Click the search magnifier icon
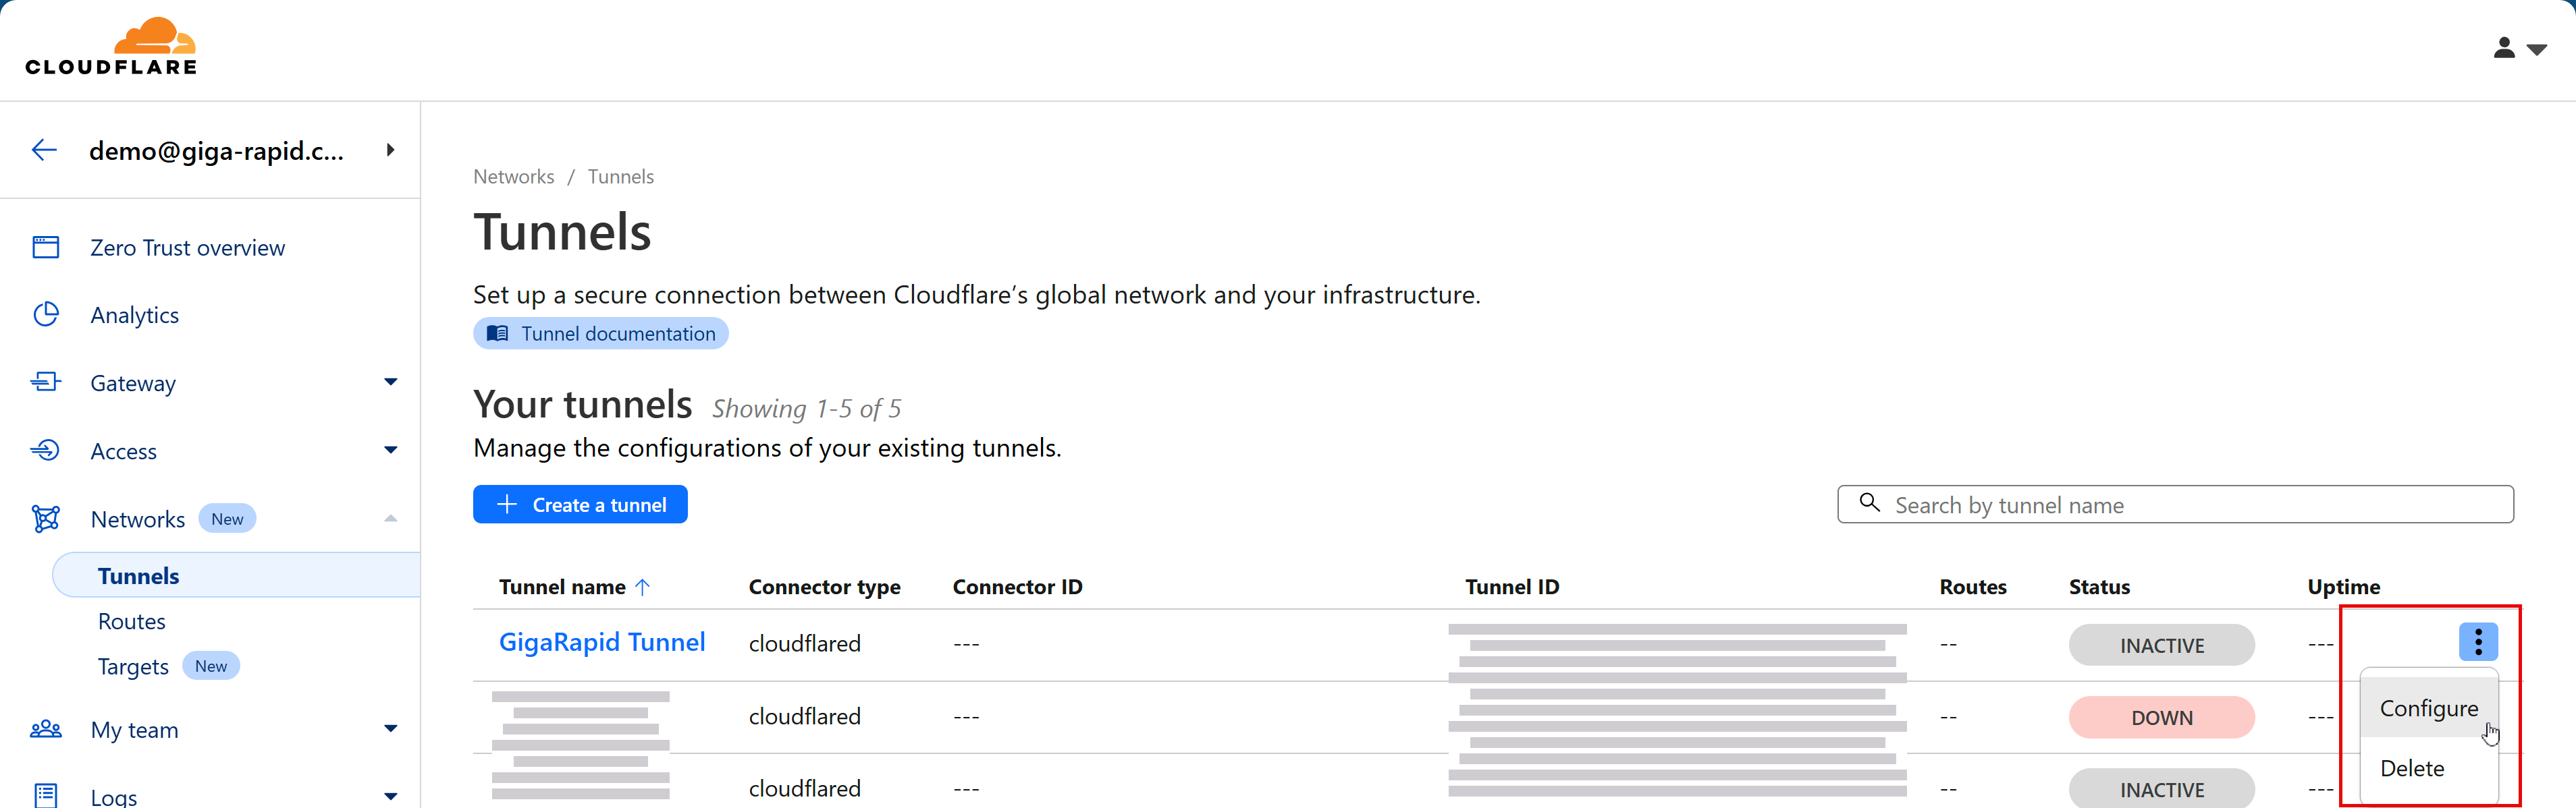Image resolution: width=2576 pixels, height=808 pixels. click(1869, 502)
